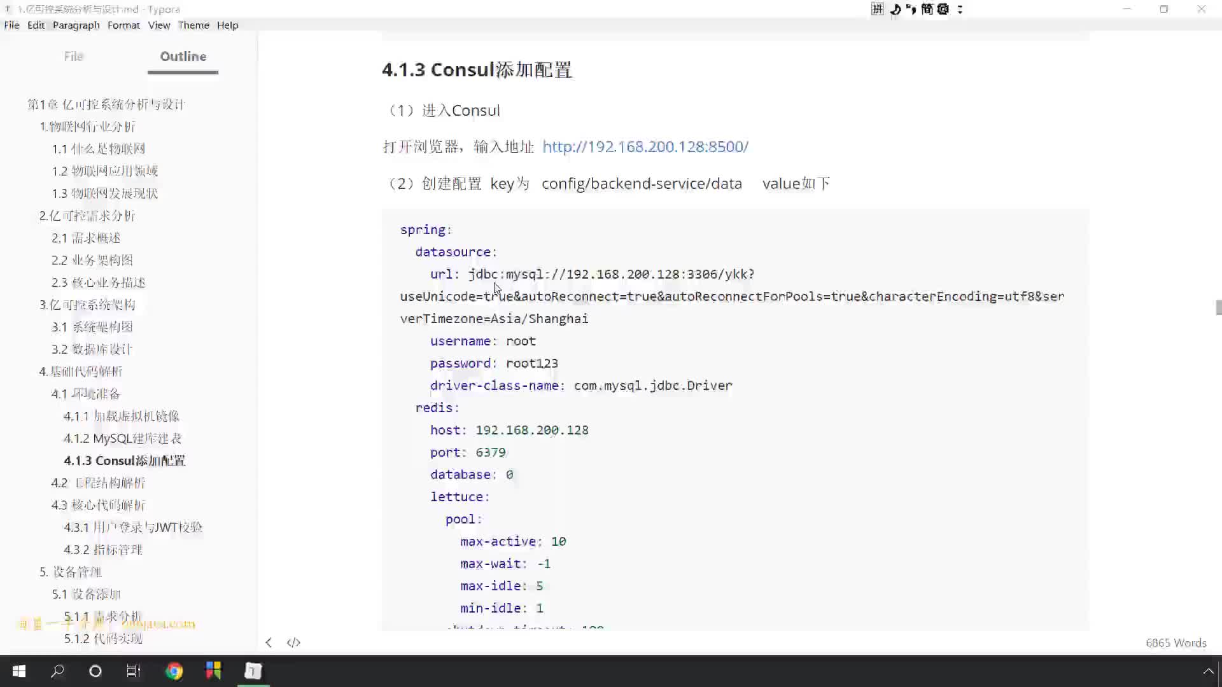Jump to outline chapter 第1章 亿可控系统分析与设计
The image size is (1222, 687).
(106, 104)
